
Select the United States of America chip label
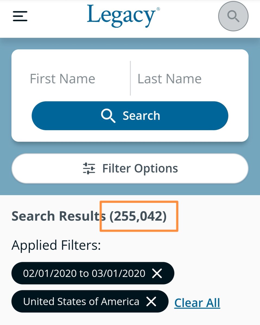coord(81,301)
